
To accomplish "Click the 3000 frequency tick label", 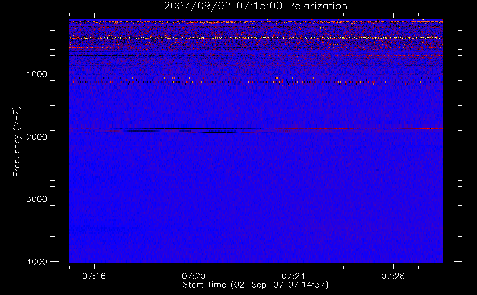I will pos(37,199).
